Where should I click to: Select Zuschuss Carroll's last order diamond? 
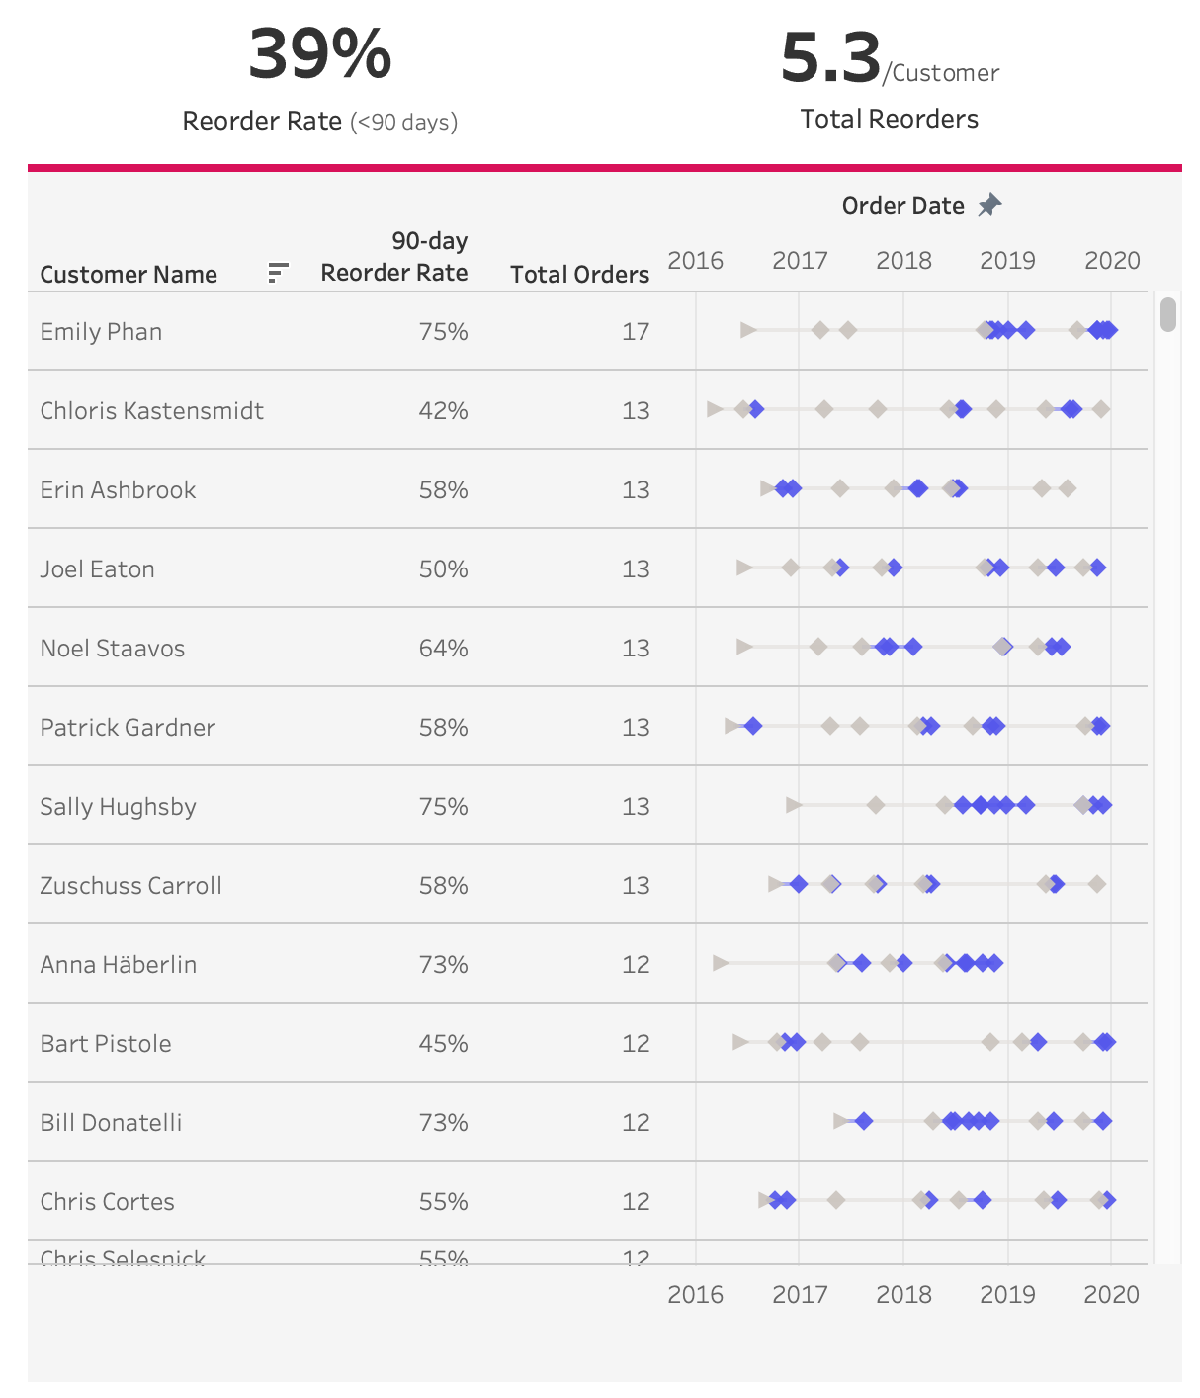(1096, 884)
